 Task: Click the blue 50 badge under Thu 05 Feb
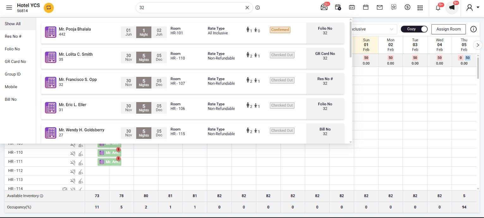click(467, 58)
